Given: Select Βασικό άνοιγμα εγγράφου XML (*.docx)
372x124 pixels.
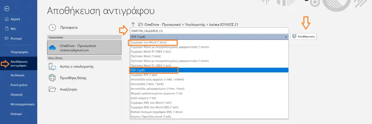Looking at the screenshot, I should [x=209, y=112].
